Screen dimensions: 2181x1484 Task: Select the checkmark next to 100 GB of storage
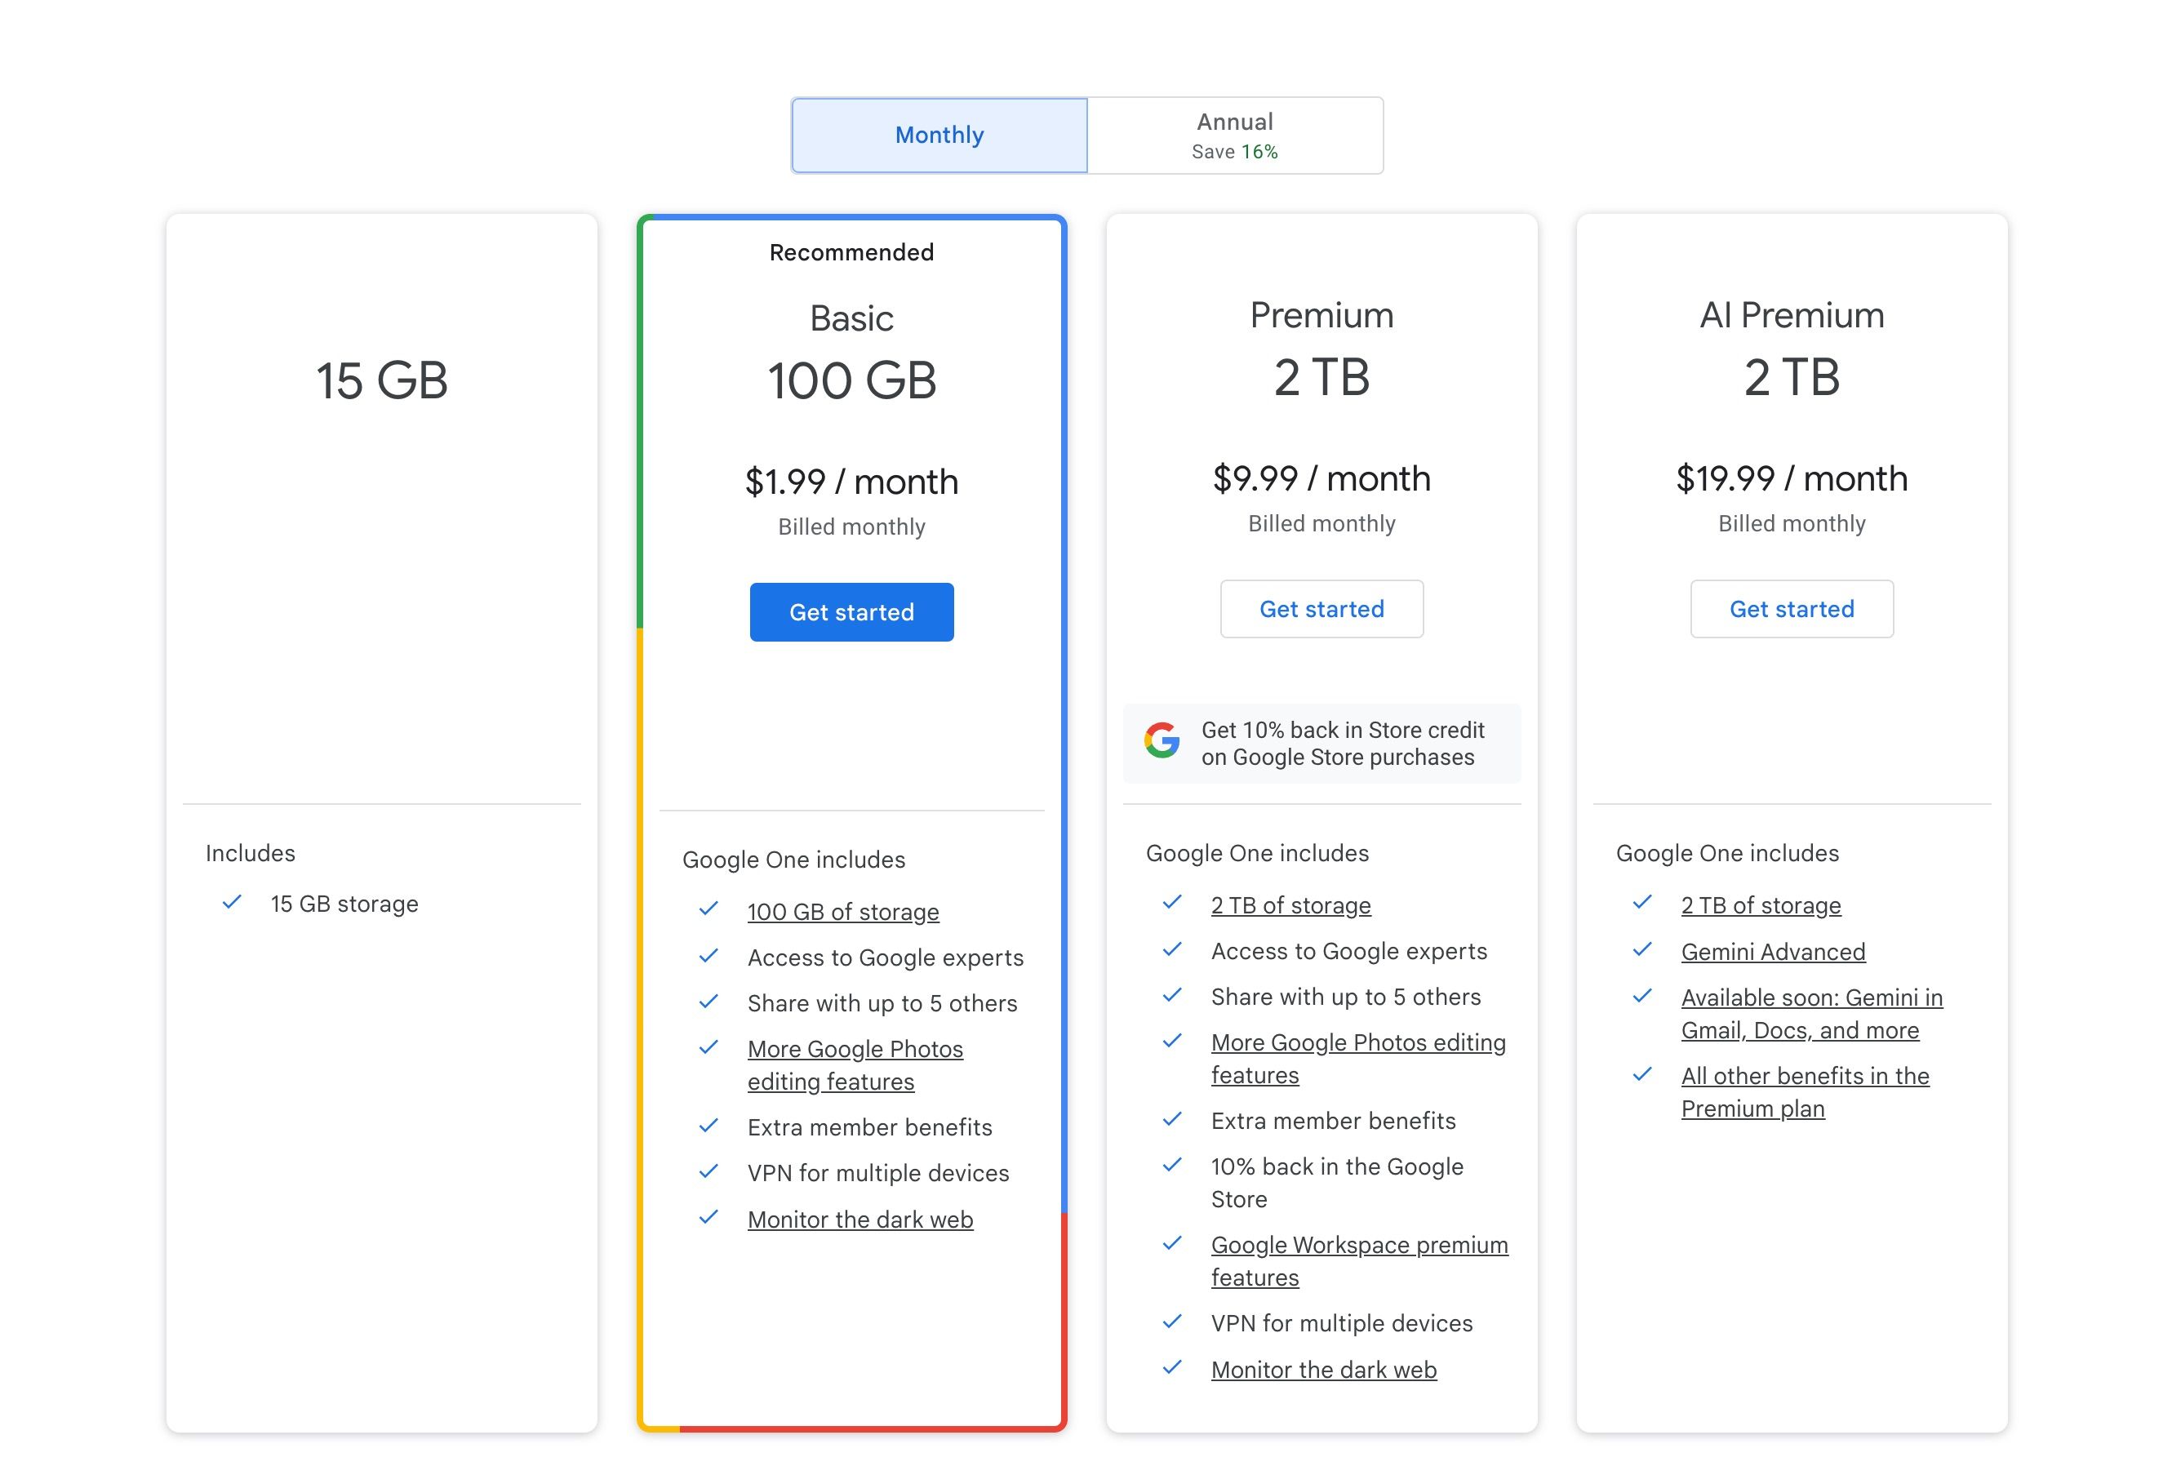tap(705, 908)
